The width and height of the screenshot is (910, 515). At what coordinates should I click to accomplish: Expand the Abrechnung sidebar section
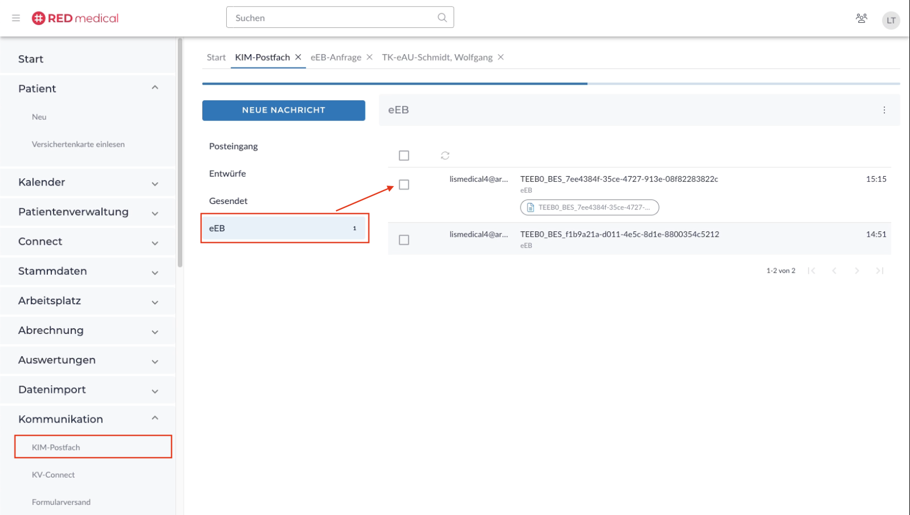click(x=155, y=332)
